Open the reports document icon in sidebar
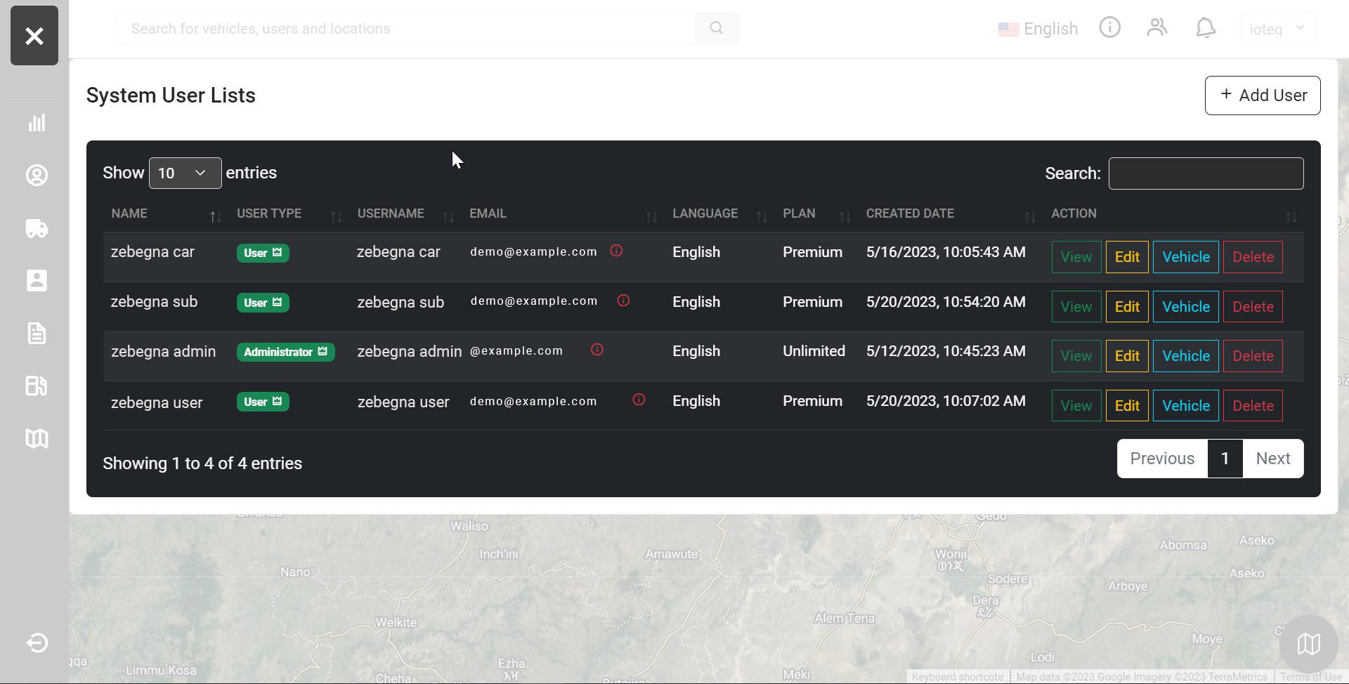The height and width of the screenshot is (684, 1349). pyautogui.click(x=37, y=333)
